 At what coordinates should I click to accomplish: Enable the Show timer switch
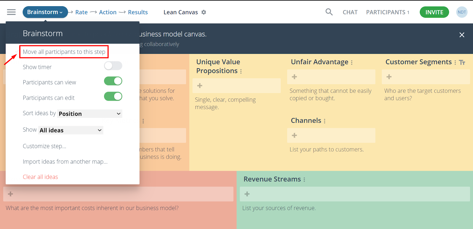[113, 66]
